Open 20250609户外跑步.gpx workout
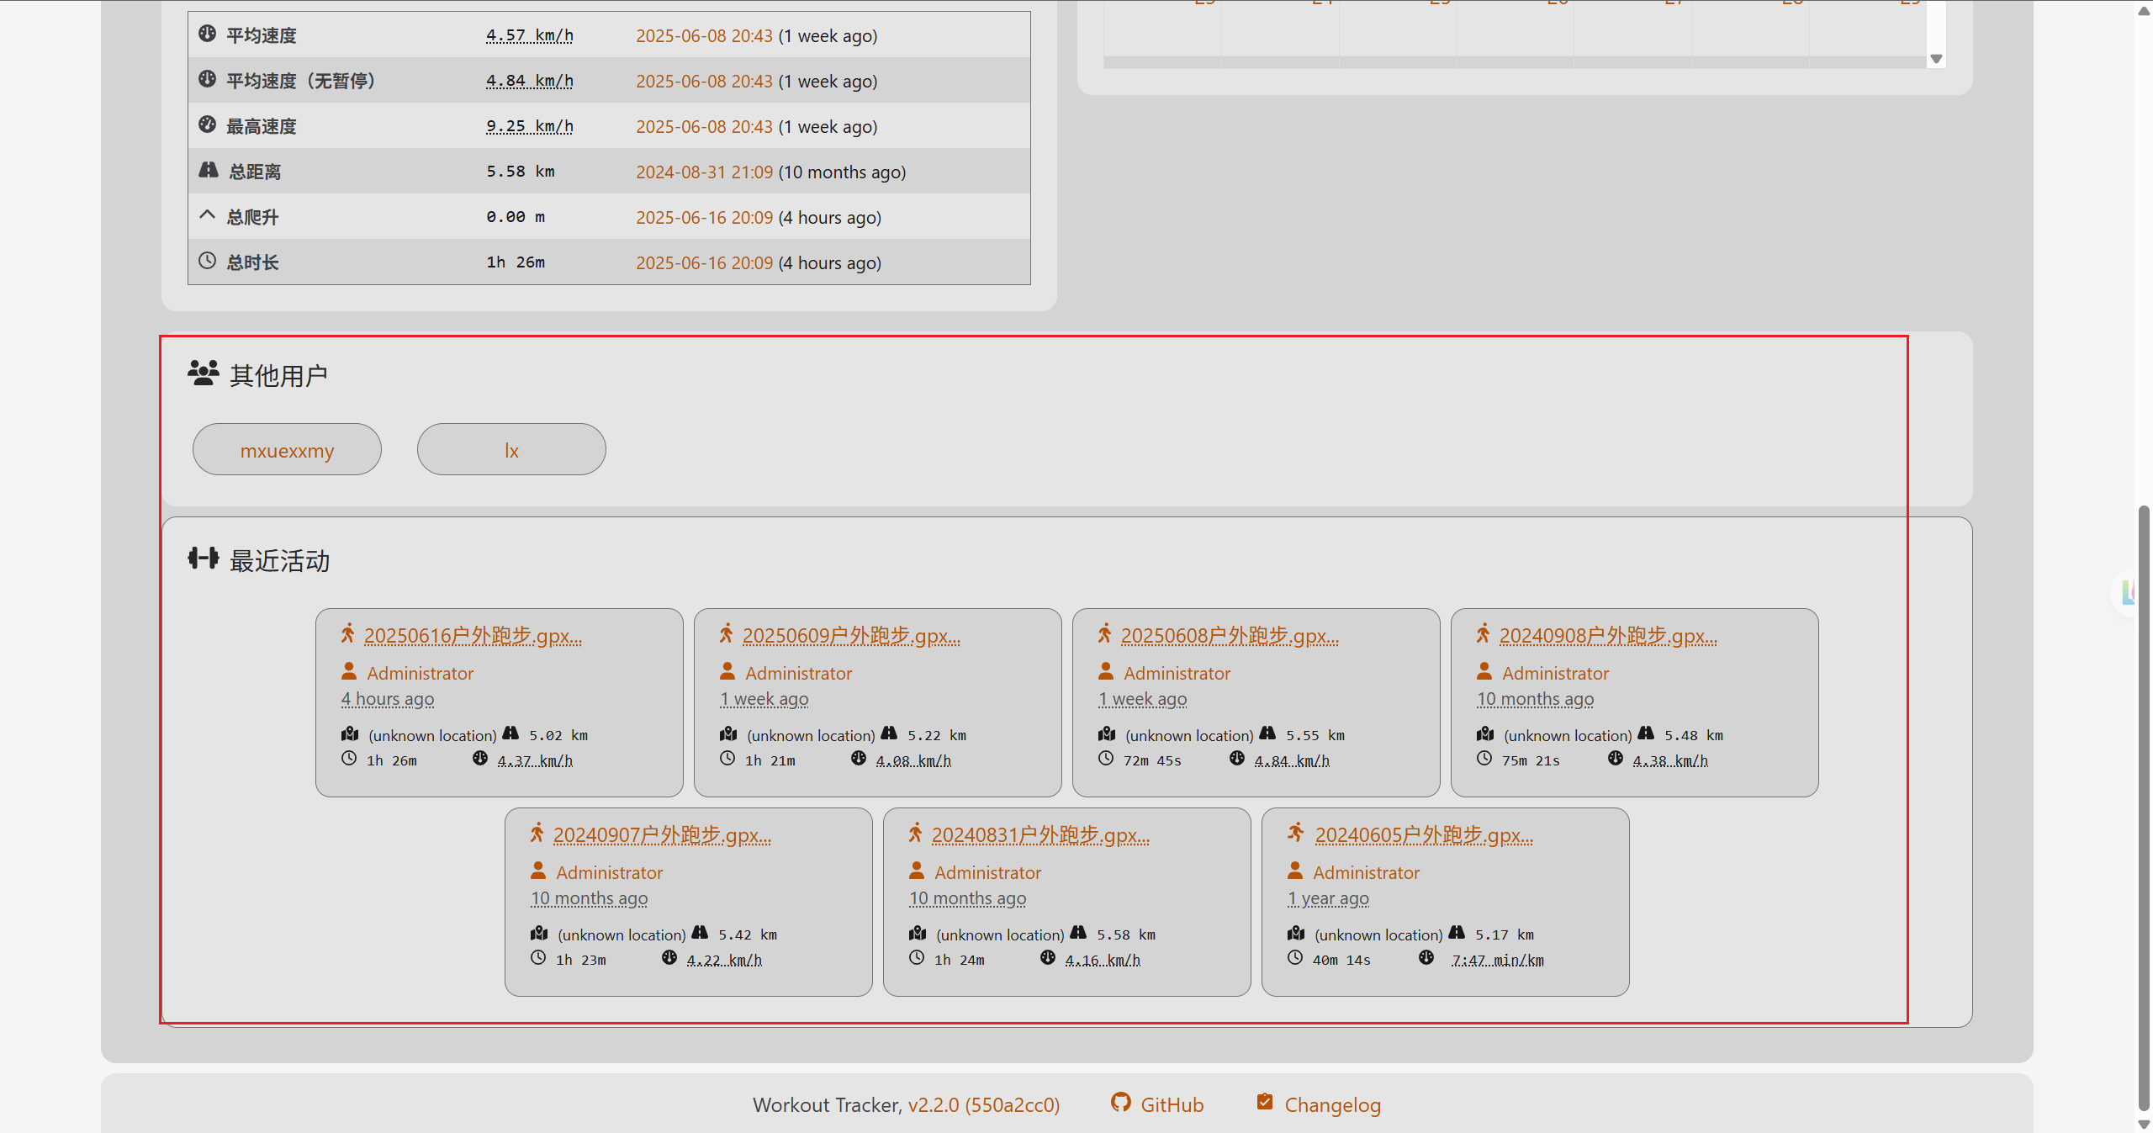The image size is (2153, 1133). pos(851,635)
